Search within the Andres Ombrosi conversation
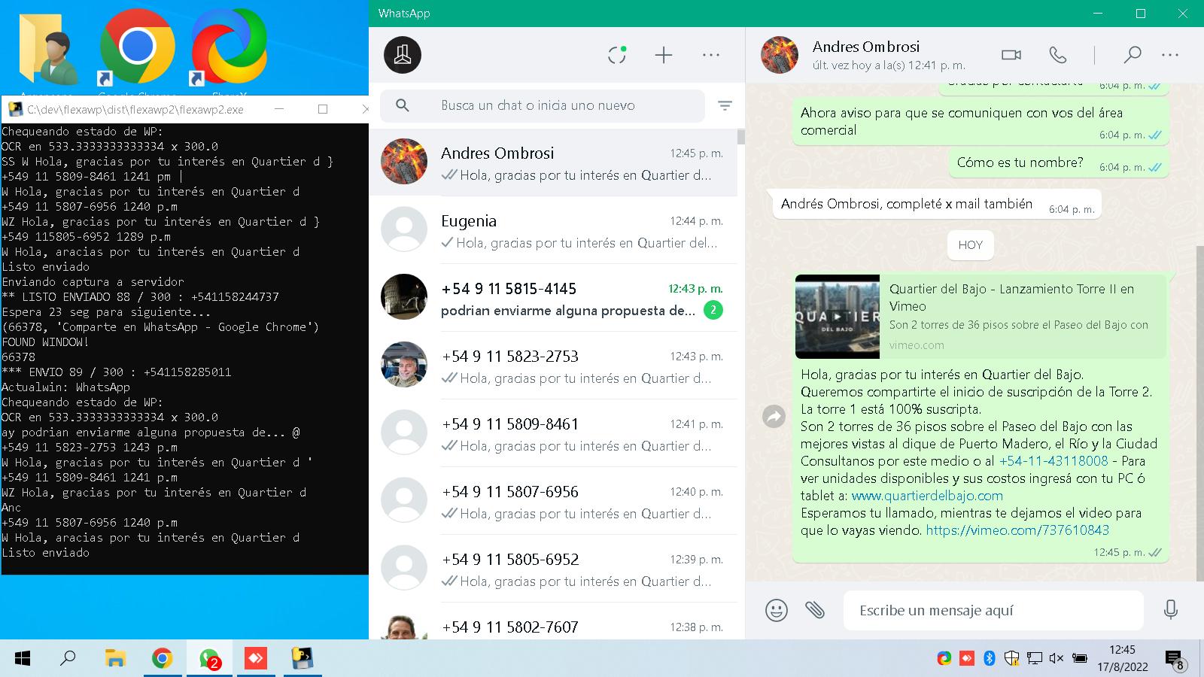 click(x=1132, y=55)
